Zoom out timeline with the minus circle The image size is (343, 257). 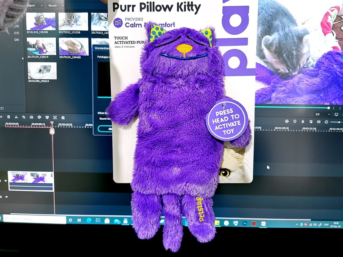(326, 122)
